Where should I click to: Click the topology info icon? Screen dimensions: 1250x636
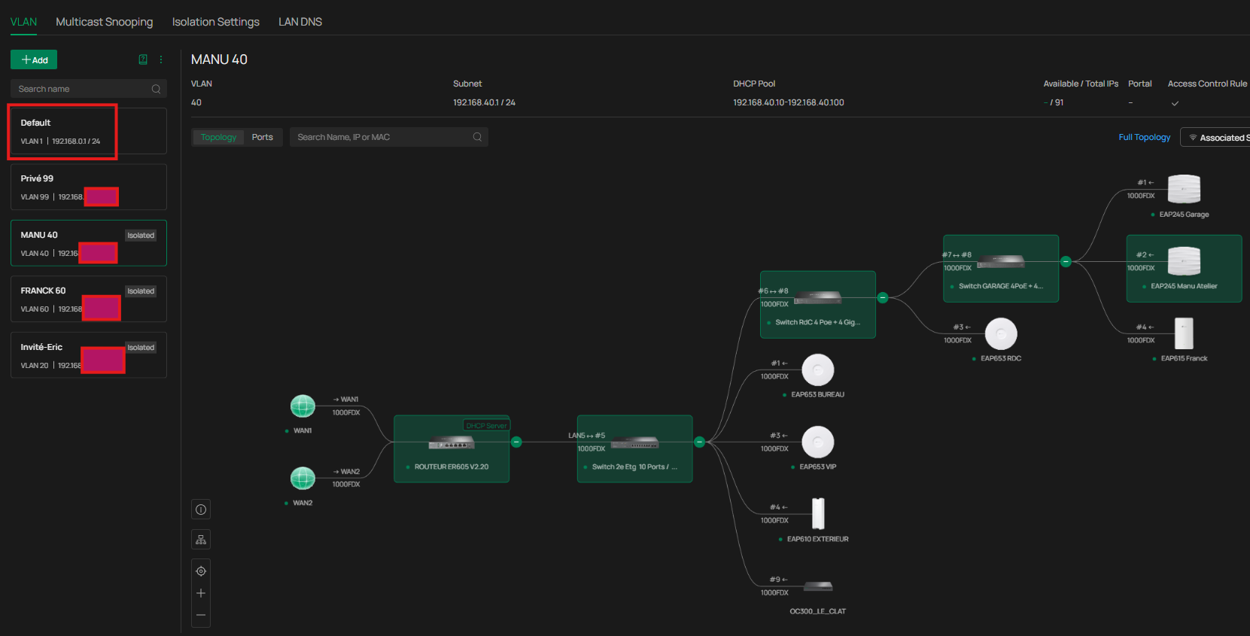[x=201, y=510]
